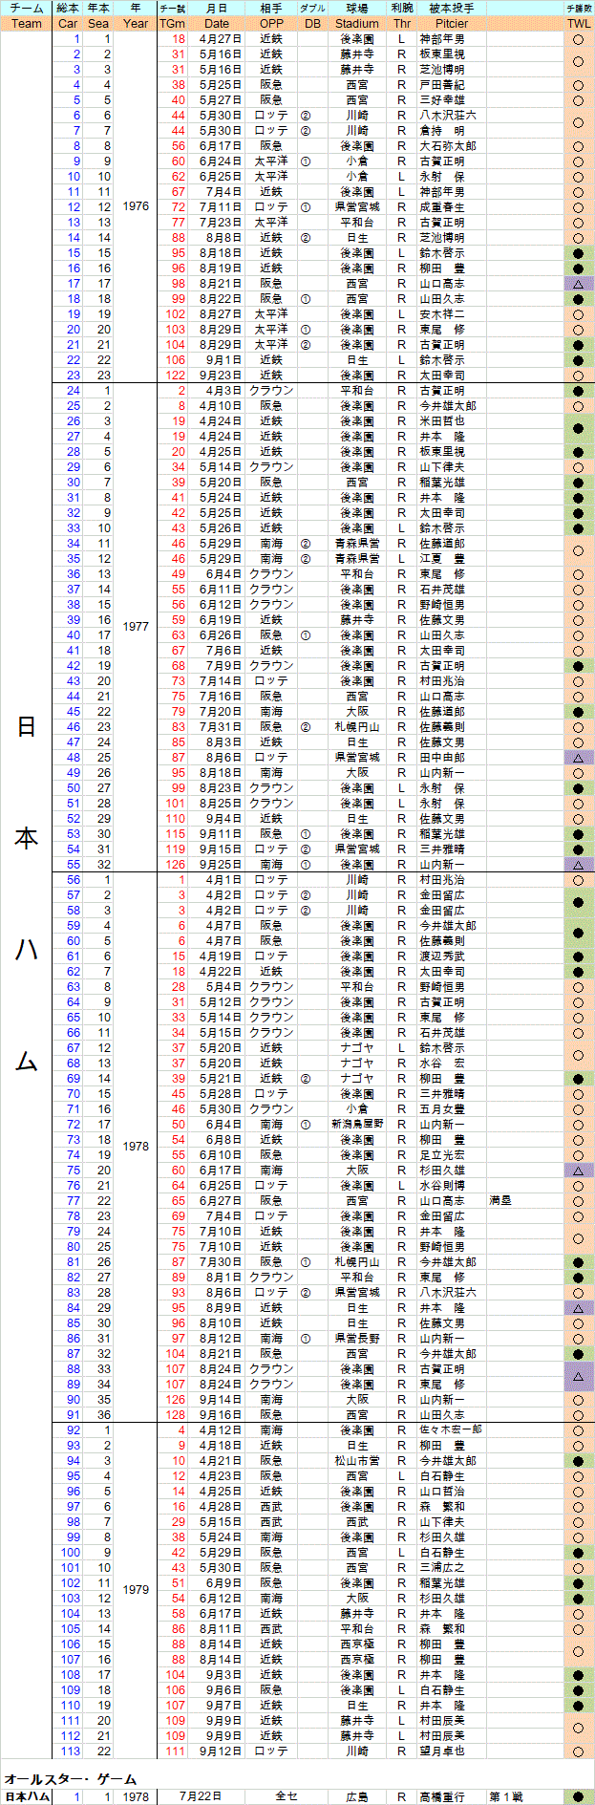Select the 'Pitcier' column header

click(x=452, y=23)
